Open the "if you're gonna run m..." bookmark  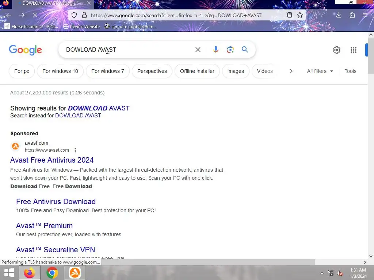pos(130,26)
